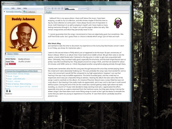Click the first headphones character icon
The width and height of the screenshot is (172, 129).
click(x=7, y=91)
